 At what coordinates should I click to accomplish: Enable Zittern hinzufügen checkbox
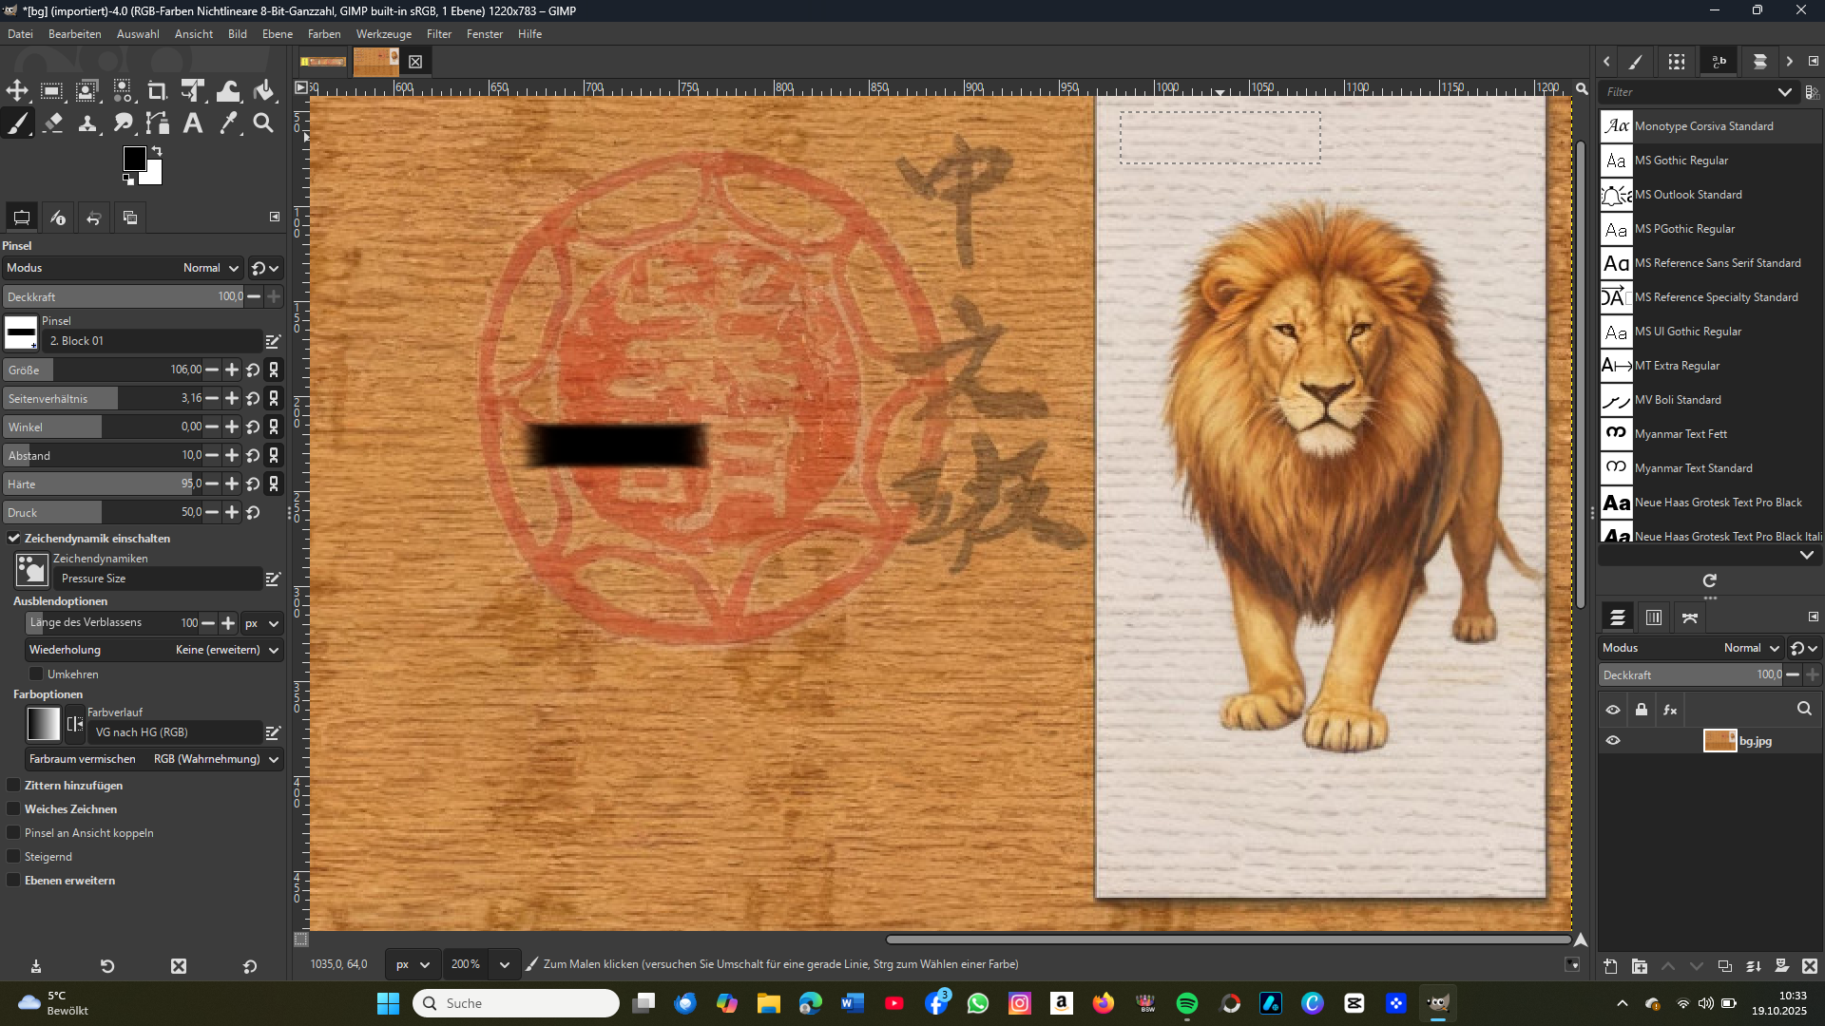(14, 786)
